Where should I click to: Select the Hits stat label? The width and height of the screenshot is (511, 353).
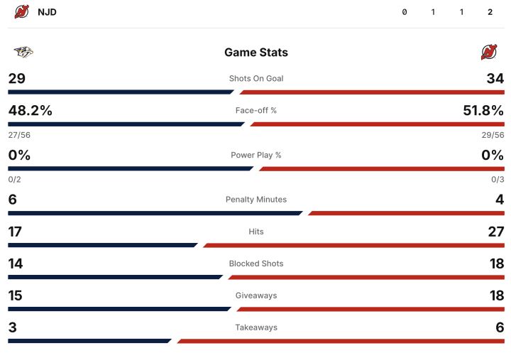[x=256, y=232]
